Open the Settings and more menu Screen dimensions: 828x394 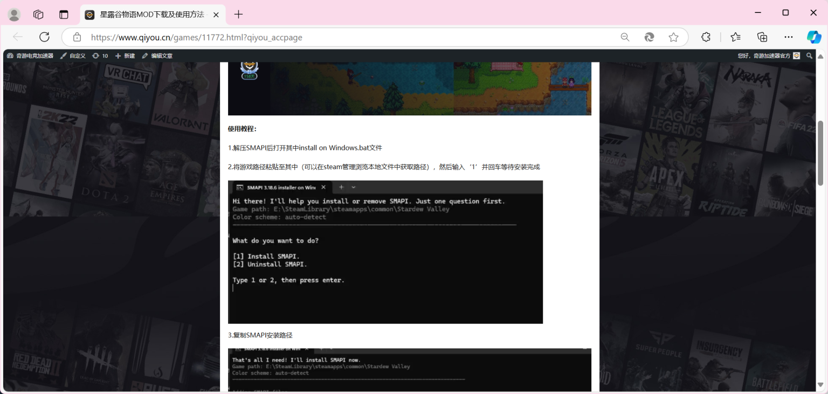tap(788, 37)
